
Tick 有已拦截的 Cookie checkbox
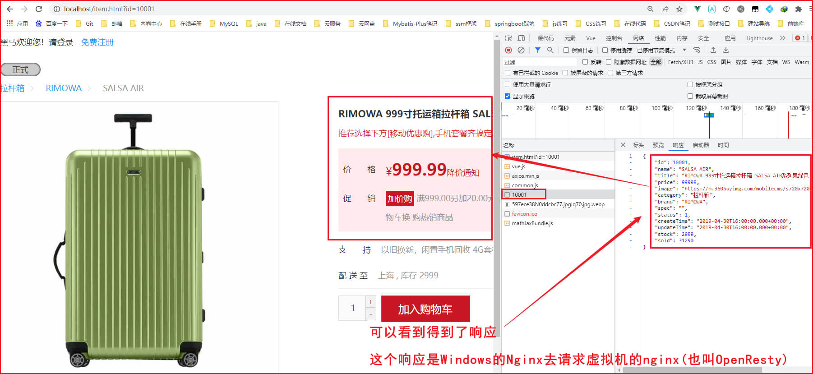[x=508, y=73]
